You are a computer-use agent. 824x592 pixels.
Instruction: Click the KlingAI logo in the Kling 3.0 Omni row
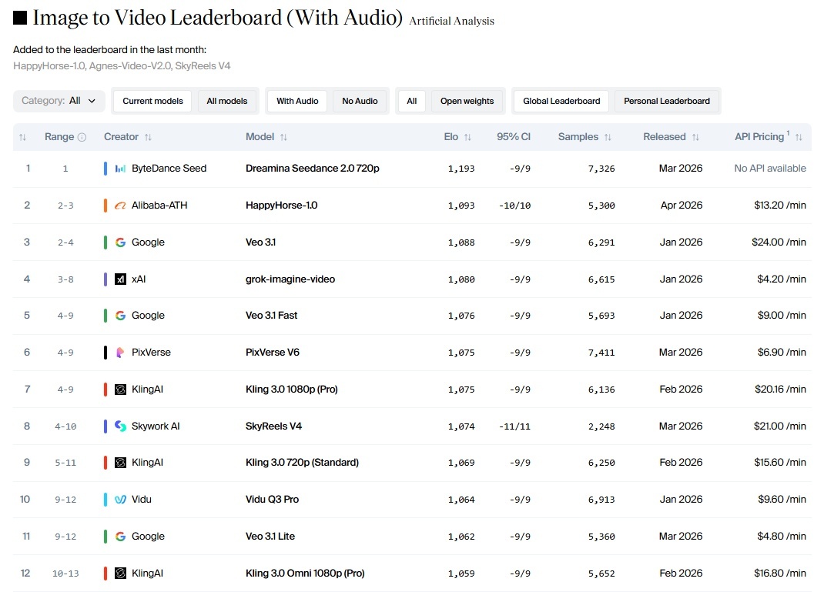click(120, 573)
